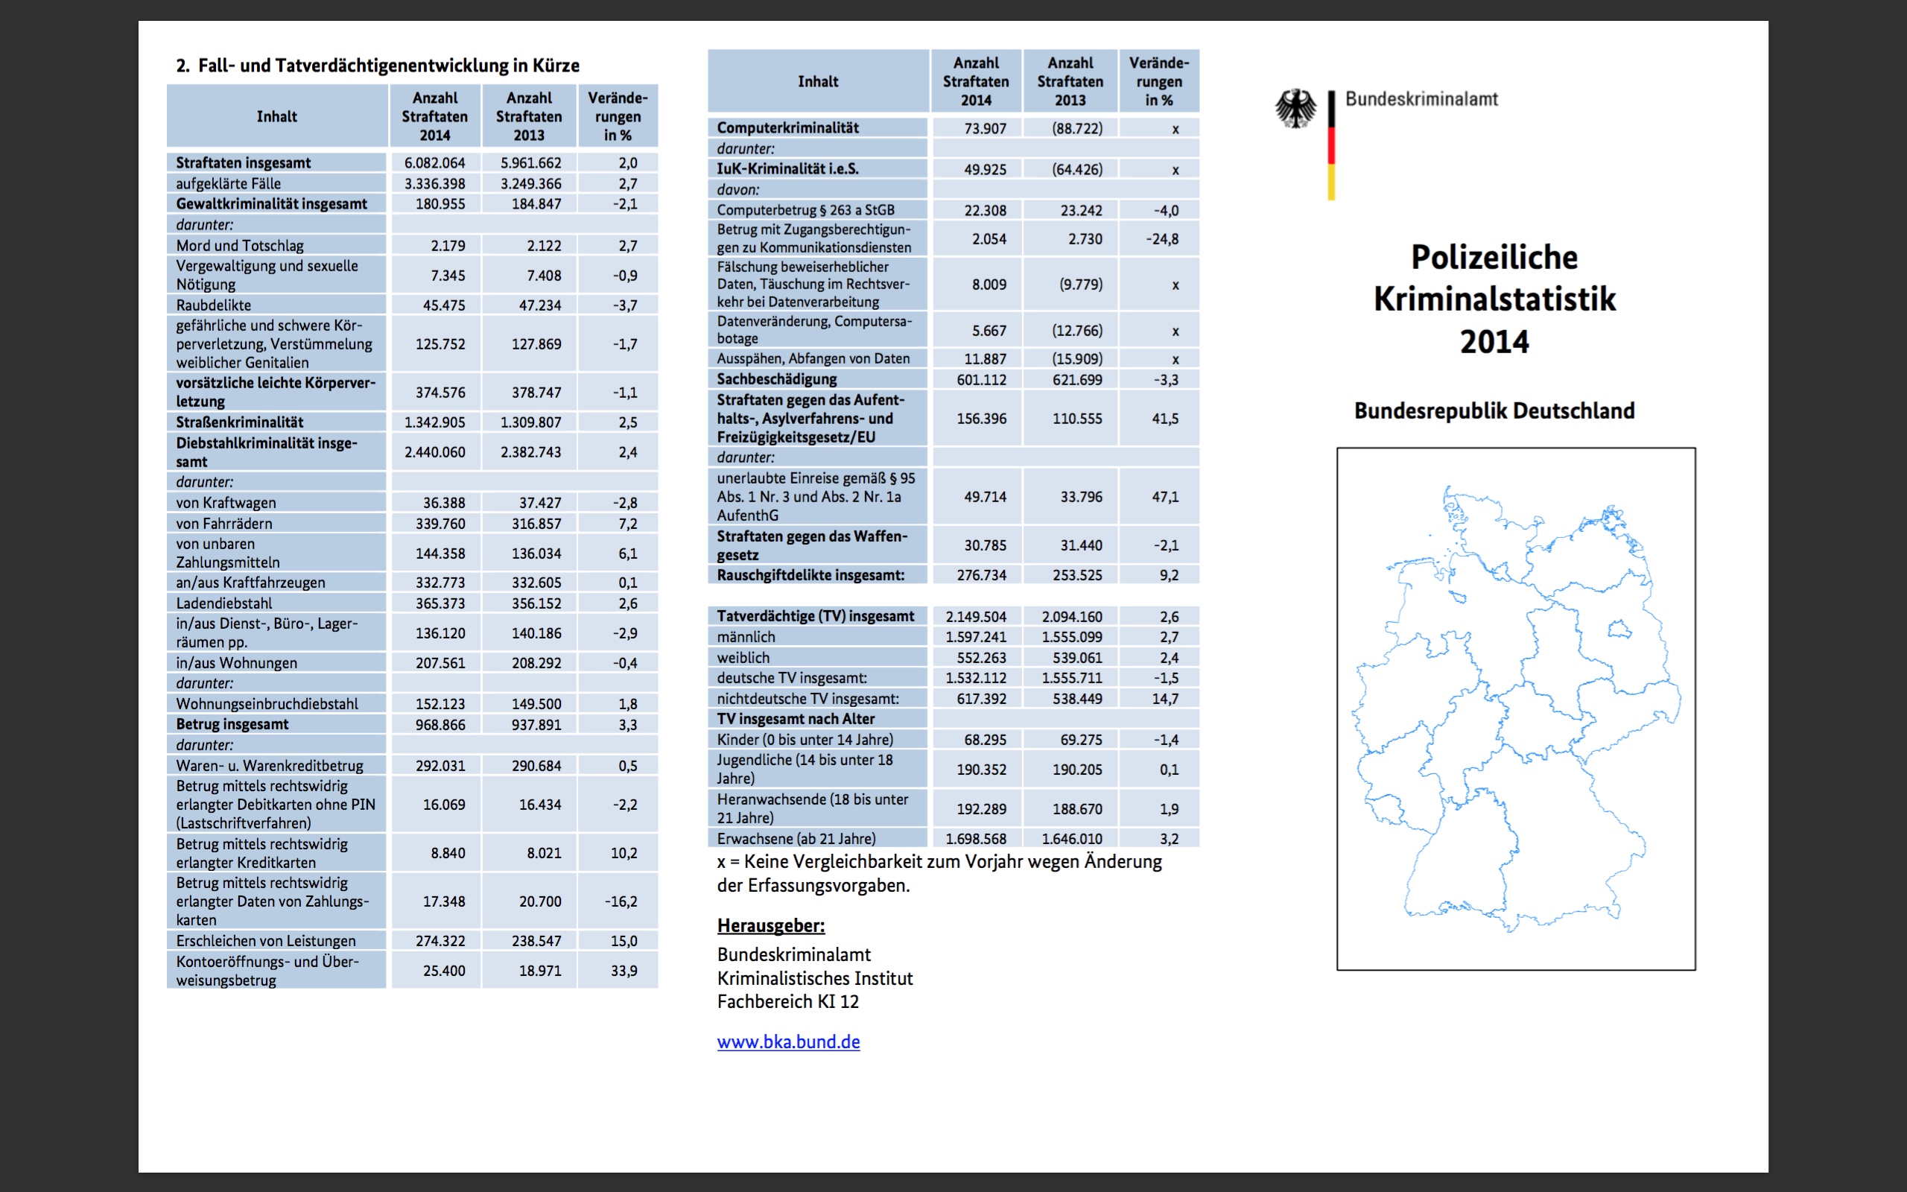Viewport: 1907px width, 1192px height.
Task: Click 'von Kraftwagen' row label
Action: 226,502
